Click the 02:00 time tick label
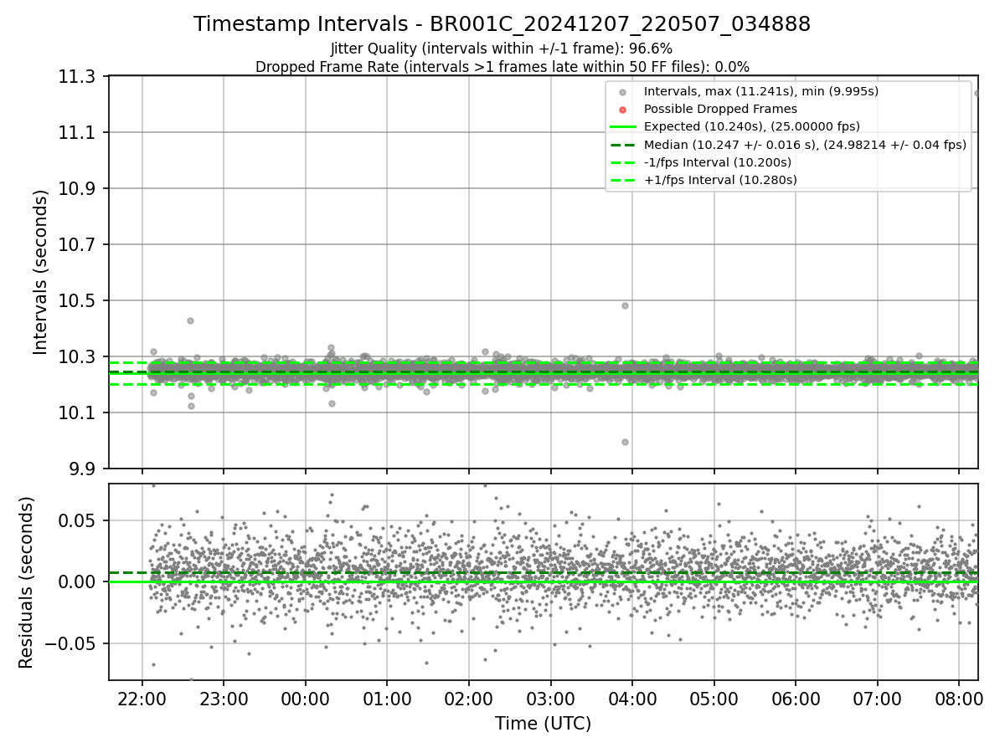 468,699
